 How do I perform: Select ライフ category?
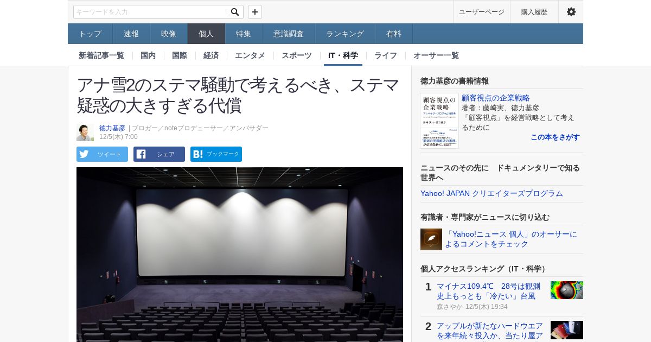pyautogui.click(x=386, y=55)
